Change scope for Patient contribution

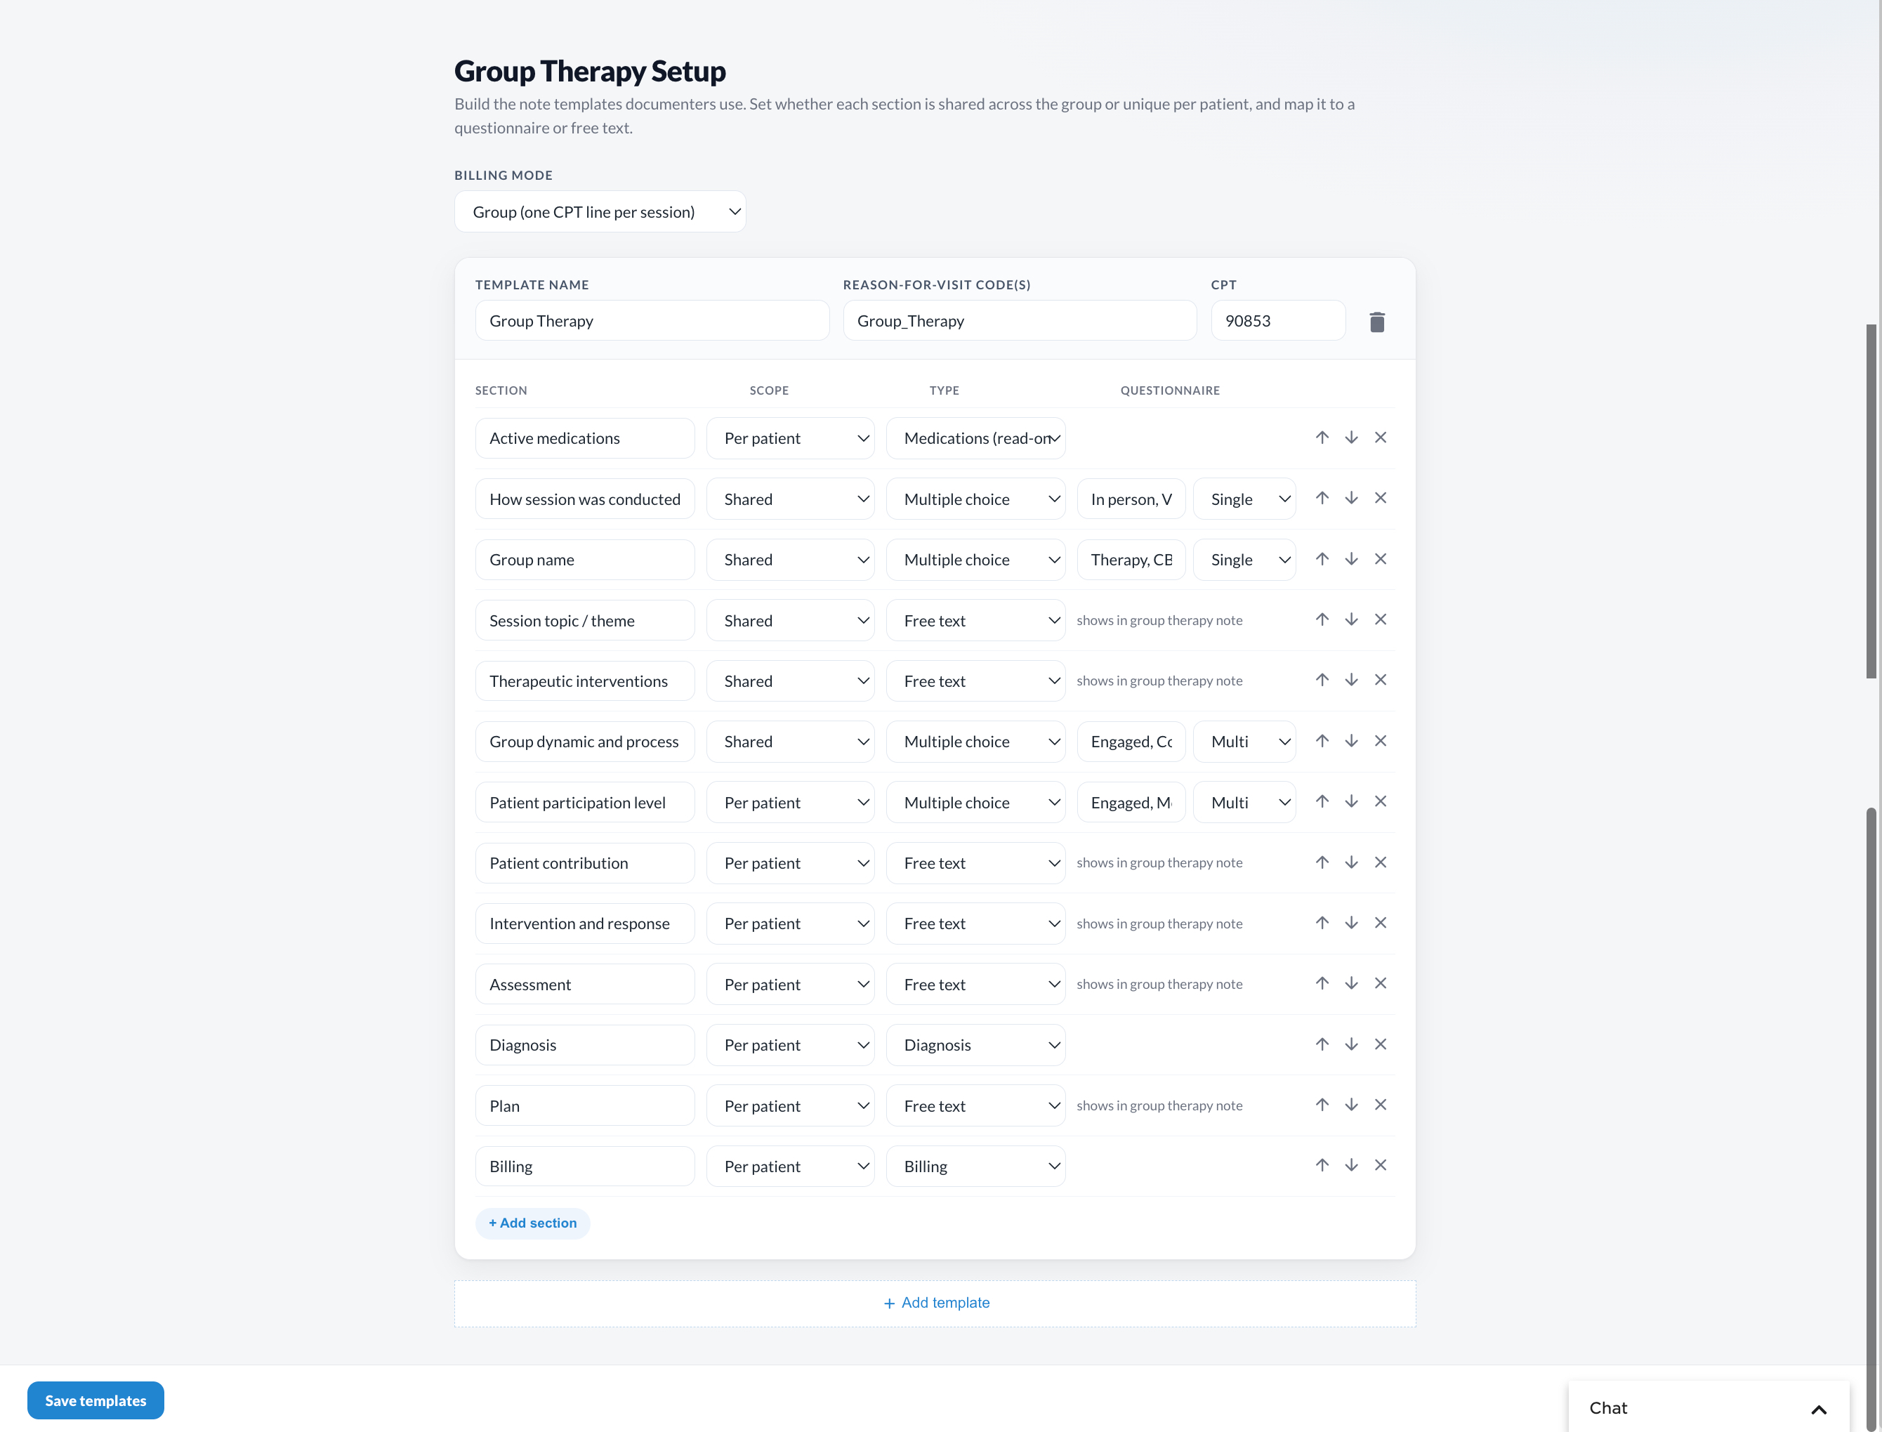[x=790, y=863]
